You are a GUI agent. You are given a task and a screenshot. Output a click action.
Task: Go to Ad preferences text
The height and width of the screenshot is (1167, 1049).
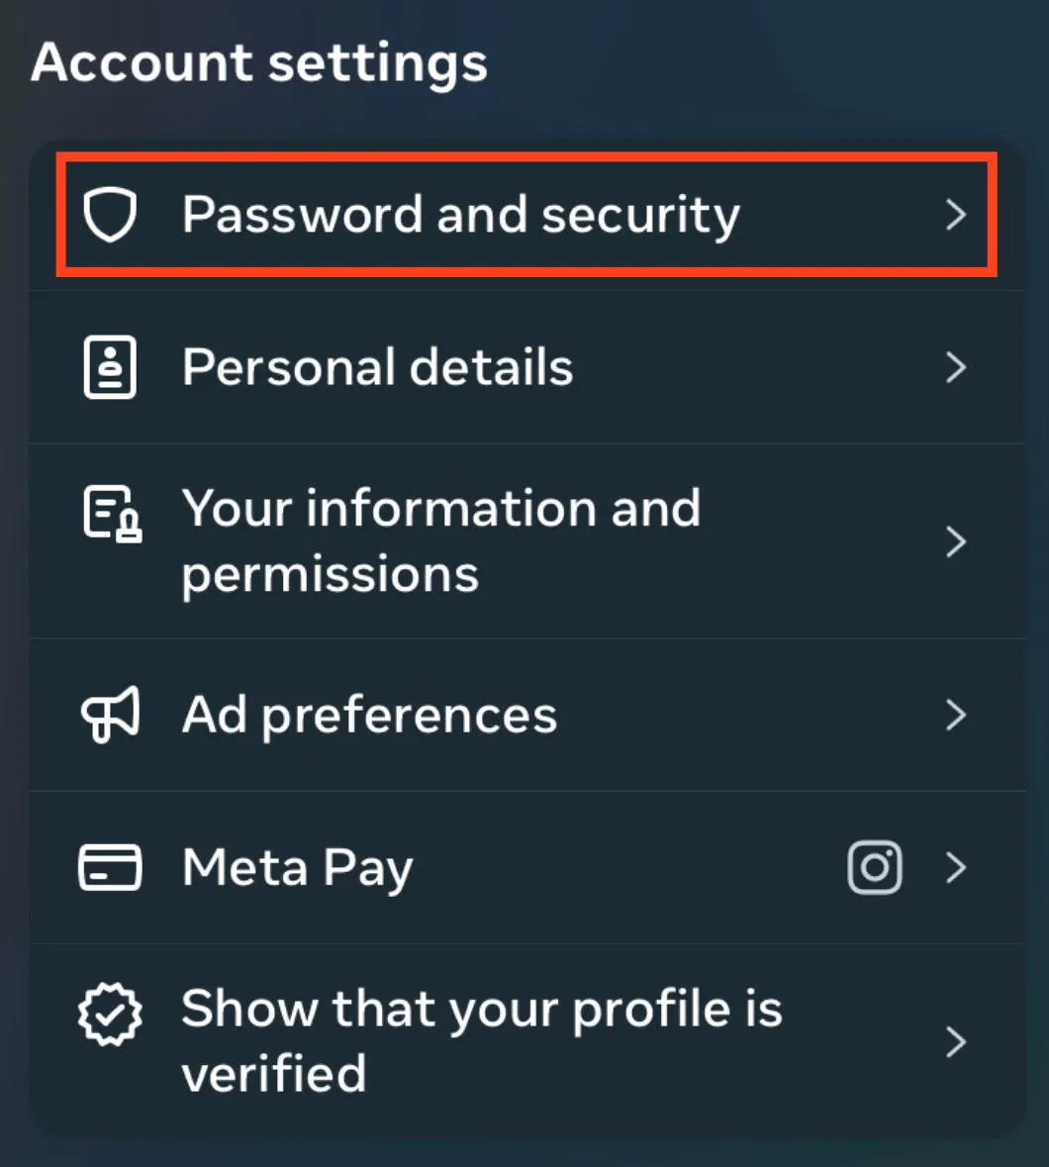coord(369,716)
